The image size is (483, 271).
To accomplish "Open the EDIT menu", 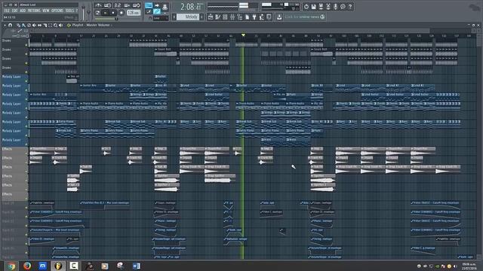I will [15, 11].
